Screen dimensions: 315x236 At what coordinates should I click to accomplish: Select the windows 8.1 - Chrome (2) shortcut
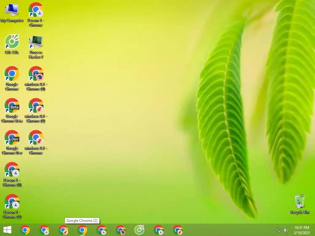[x=36, y=110]
